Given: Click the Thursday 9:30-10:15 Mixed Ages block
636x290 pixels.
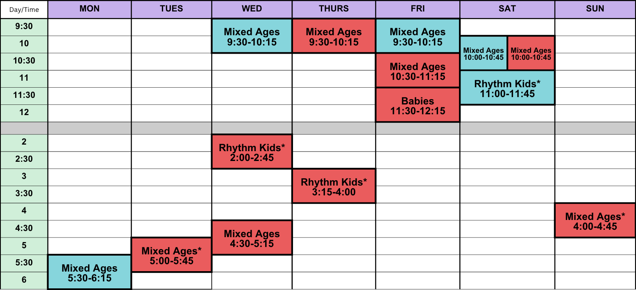Looking at the screenshot, I should (334, 36).
